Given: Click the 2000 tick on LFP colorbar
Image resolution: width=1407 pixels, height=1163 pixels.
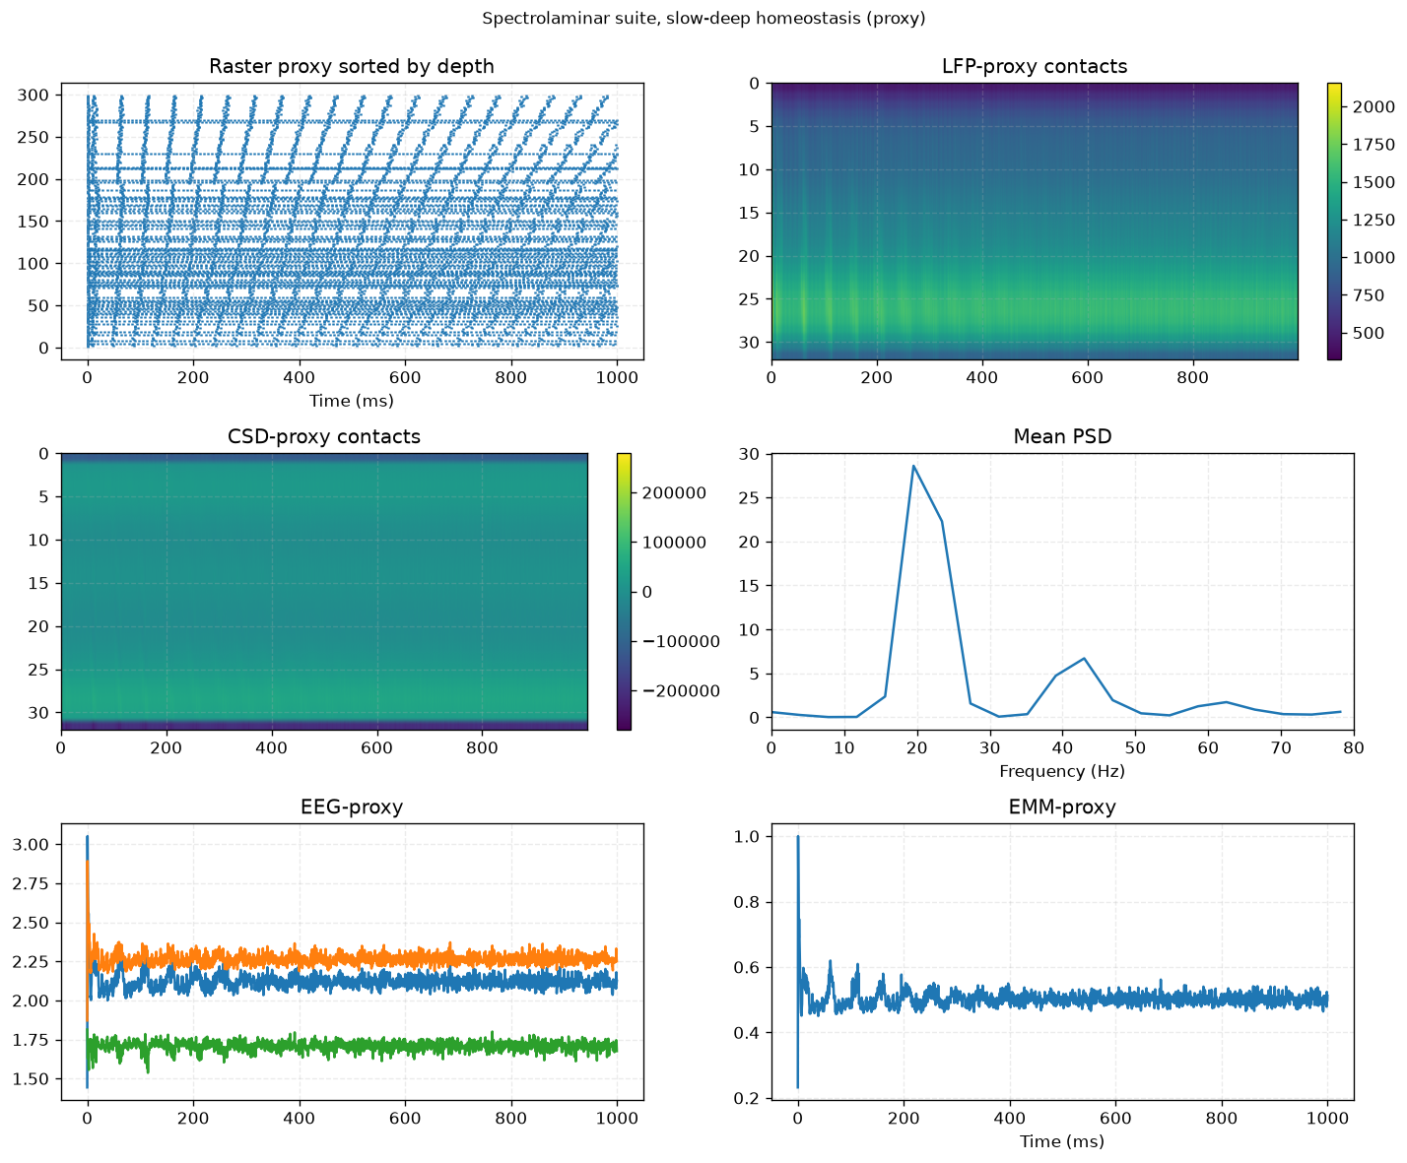Looking at the screenshot, I should tap(1373, 106).
